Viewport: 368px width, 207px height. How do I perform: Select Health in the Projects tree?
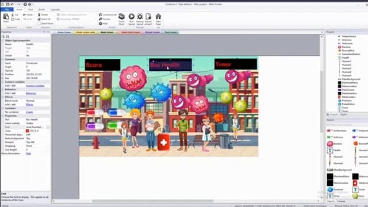coord(345,57)
